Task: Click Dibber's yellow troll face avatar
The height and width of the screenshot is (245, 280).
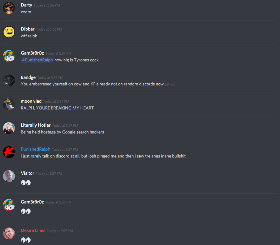Action: 9,32
